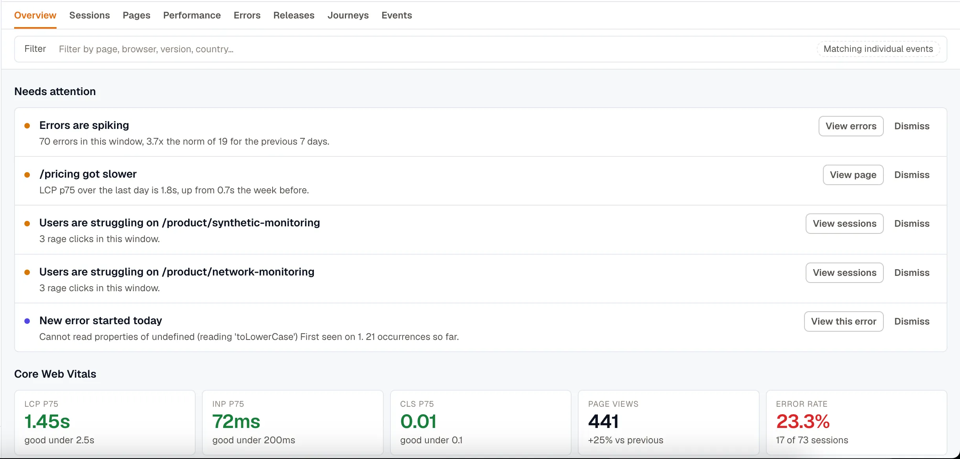Switch to the Releases tab
This screenshot has height=459, width=960.
(294, 15)
